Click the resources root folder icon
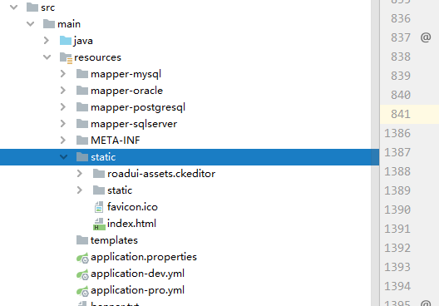 coord(66,58)
